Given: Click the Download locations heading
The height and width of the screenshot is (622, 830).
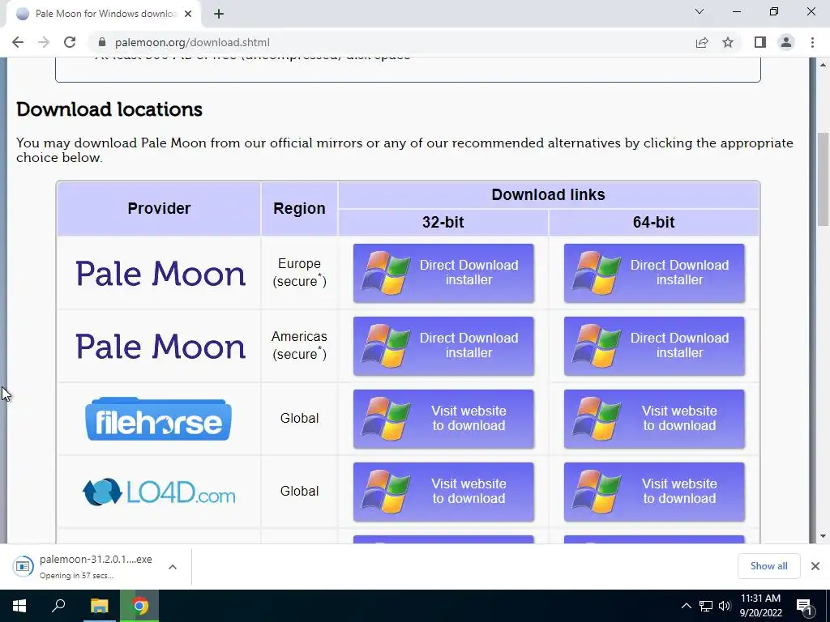Looking at the screenshot, I should pos(109,109).
